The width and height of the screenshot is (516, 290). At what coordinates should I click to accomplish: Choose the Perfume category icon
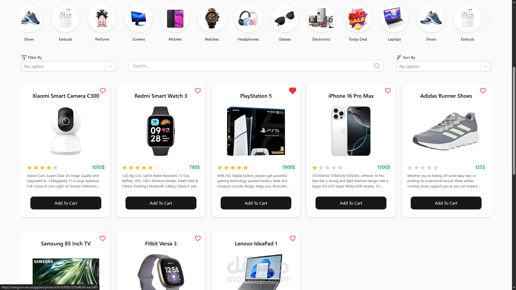(102, 18)
